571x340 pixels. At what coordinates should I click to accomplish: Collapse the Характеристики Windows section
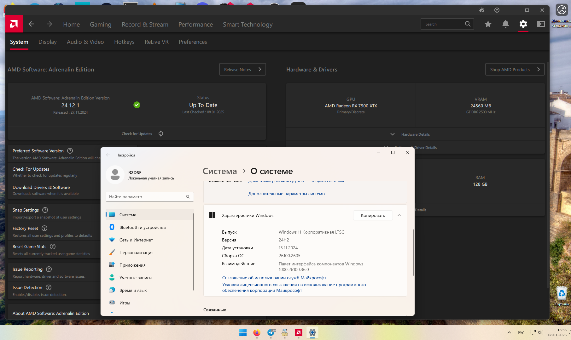point(399,215)
